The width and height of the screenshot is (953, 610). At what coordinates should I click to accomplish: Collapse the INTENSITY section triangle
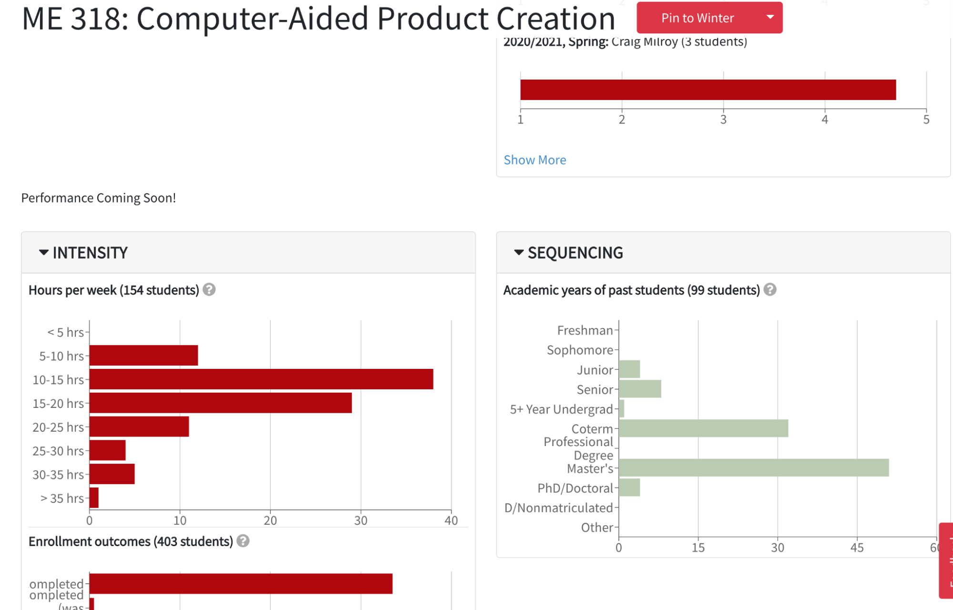click(44, 253)
